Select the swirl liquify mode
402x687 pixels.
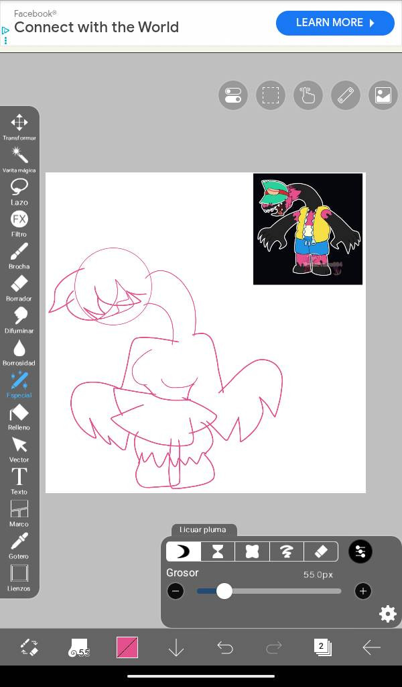pos(287,551)
